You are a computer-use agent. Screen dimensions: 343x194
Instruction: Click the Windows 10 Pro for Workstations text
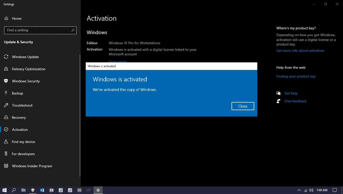134,43
